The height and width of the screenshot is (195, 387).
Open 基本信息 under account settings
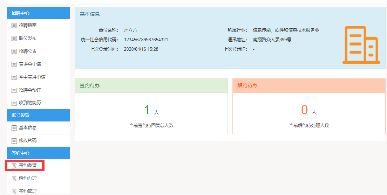tap(27, 128)
